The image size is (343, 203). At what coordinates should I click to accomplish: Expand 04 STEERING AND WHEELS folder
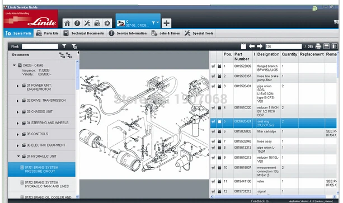click(18, 123)
